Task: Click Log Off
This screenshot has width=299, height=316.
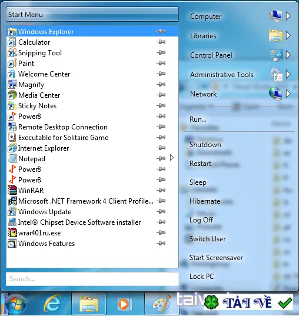Action: click(x=201, y=220)
